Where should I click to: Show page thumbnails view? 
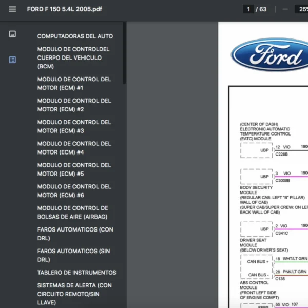12,34
